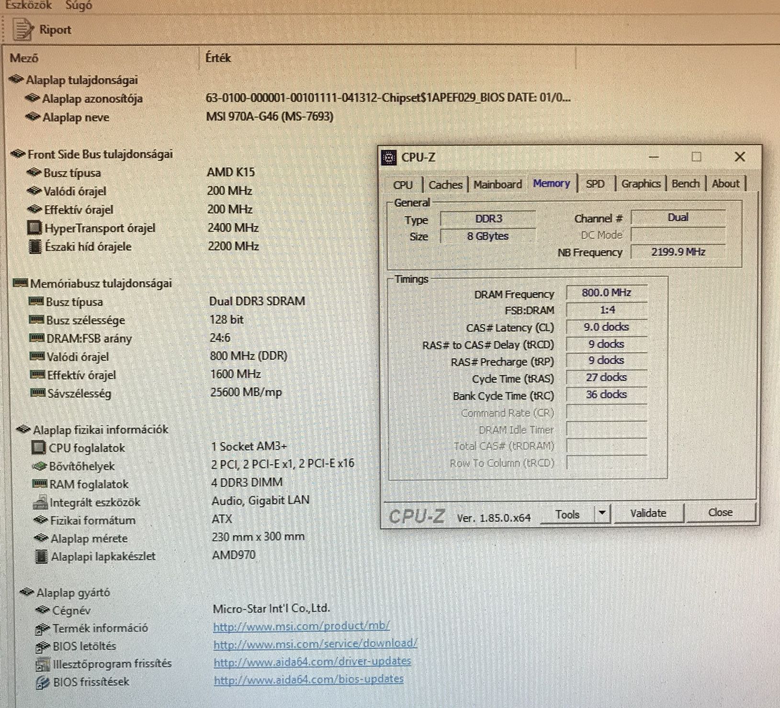The image size is (780, 708).
Task: Click the Északi híd órajele icon
Action: (35, 246)
